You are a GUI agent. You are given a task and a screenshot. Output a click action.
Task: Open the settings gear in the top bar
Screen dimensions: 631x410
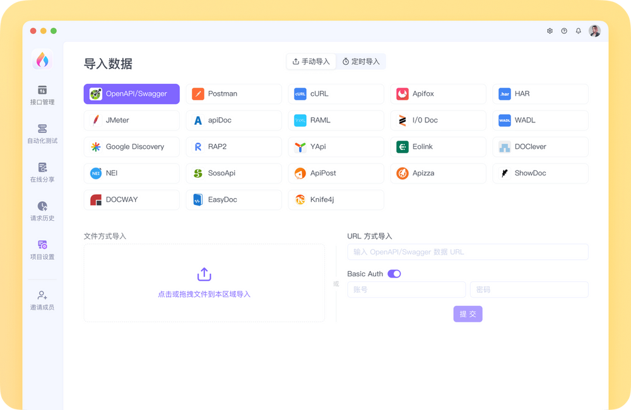pos(550,30)
